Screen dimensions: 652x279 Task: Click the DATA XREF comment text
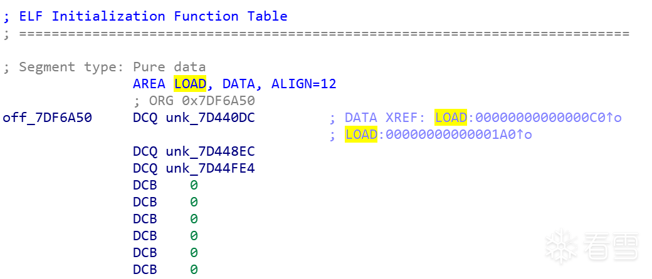[x=385, y=117]
